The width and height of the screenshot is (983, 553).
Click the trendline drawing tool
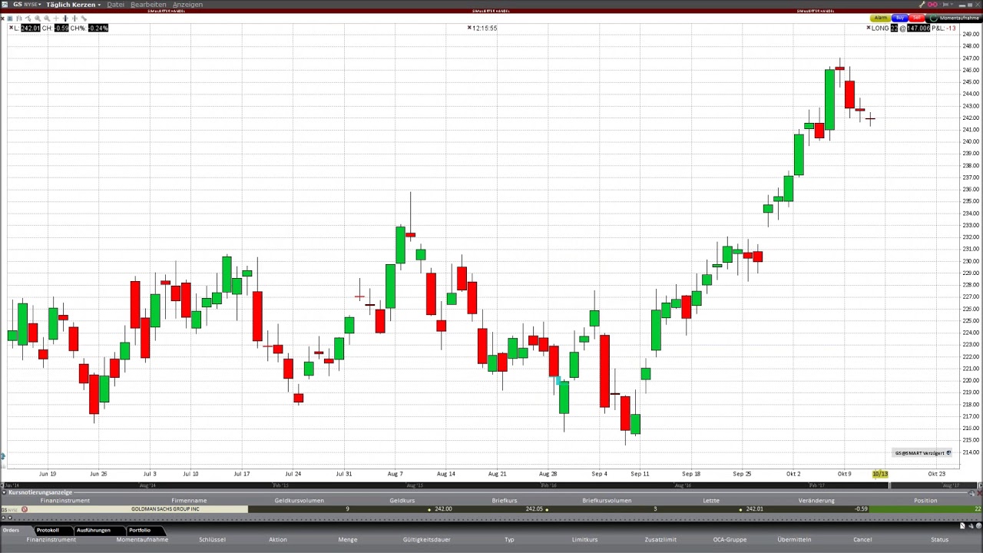click(x=28, y=18)
